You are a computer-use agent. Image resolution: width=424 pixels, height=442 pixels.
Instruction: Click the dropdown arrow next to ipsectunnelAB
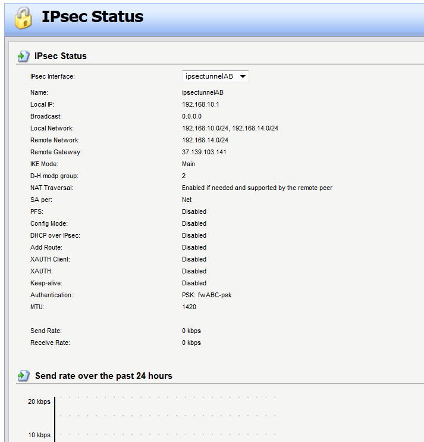coord(243,77)
